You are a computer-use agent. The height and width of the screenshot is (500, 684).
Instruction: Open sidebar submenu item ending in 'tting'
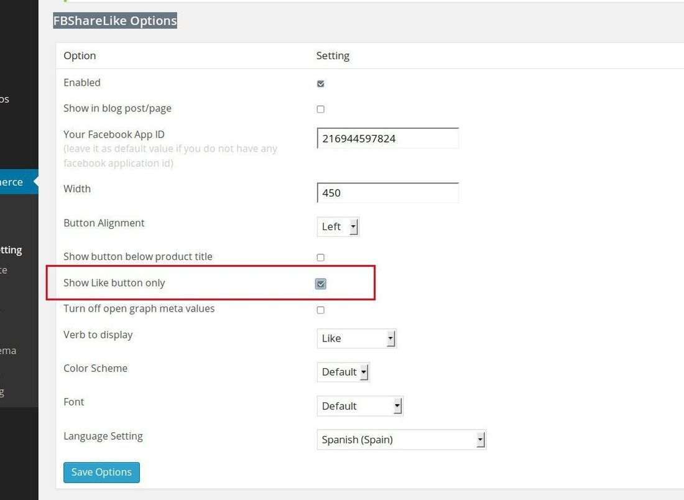11,250
